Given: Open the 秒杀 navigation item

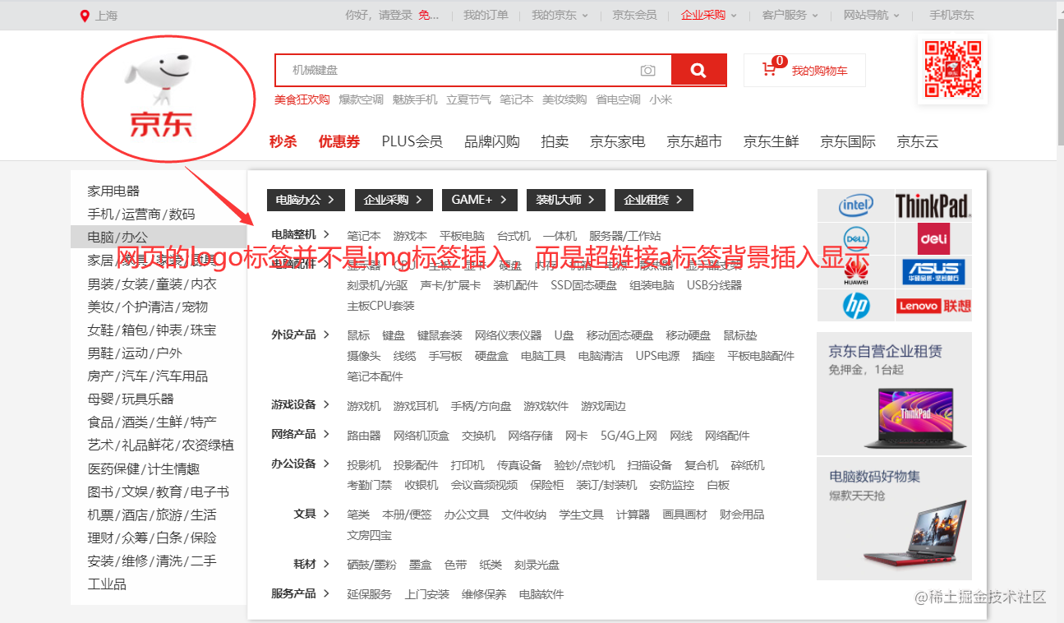Looking at the screenshot, I should tap(283, 141).
